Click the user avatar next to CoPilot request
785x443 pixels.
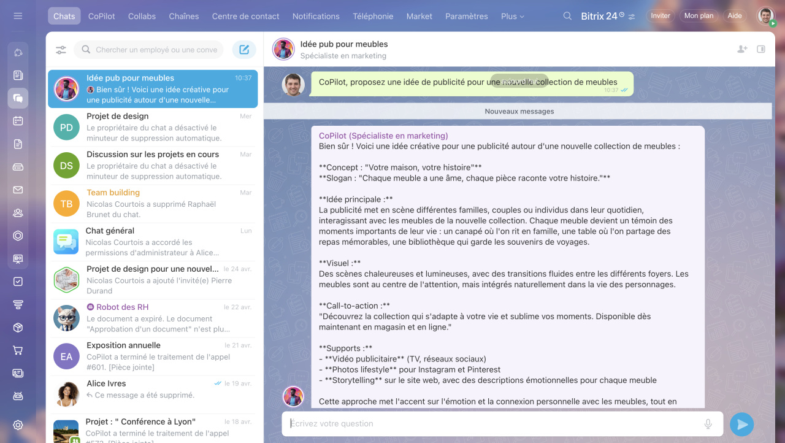click(293, 85)
